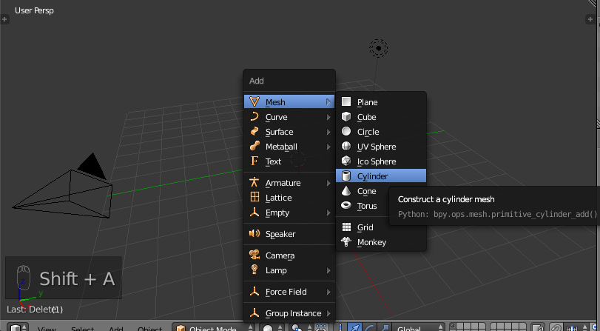This screenshot has height=331, width=600.
Task: Click the Grid mesh icon
Action: (x=346, y=227)
